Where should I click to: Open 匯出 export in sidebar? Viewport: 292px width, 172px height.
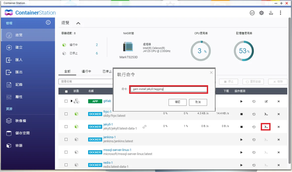28,72
